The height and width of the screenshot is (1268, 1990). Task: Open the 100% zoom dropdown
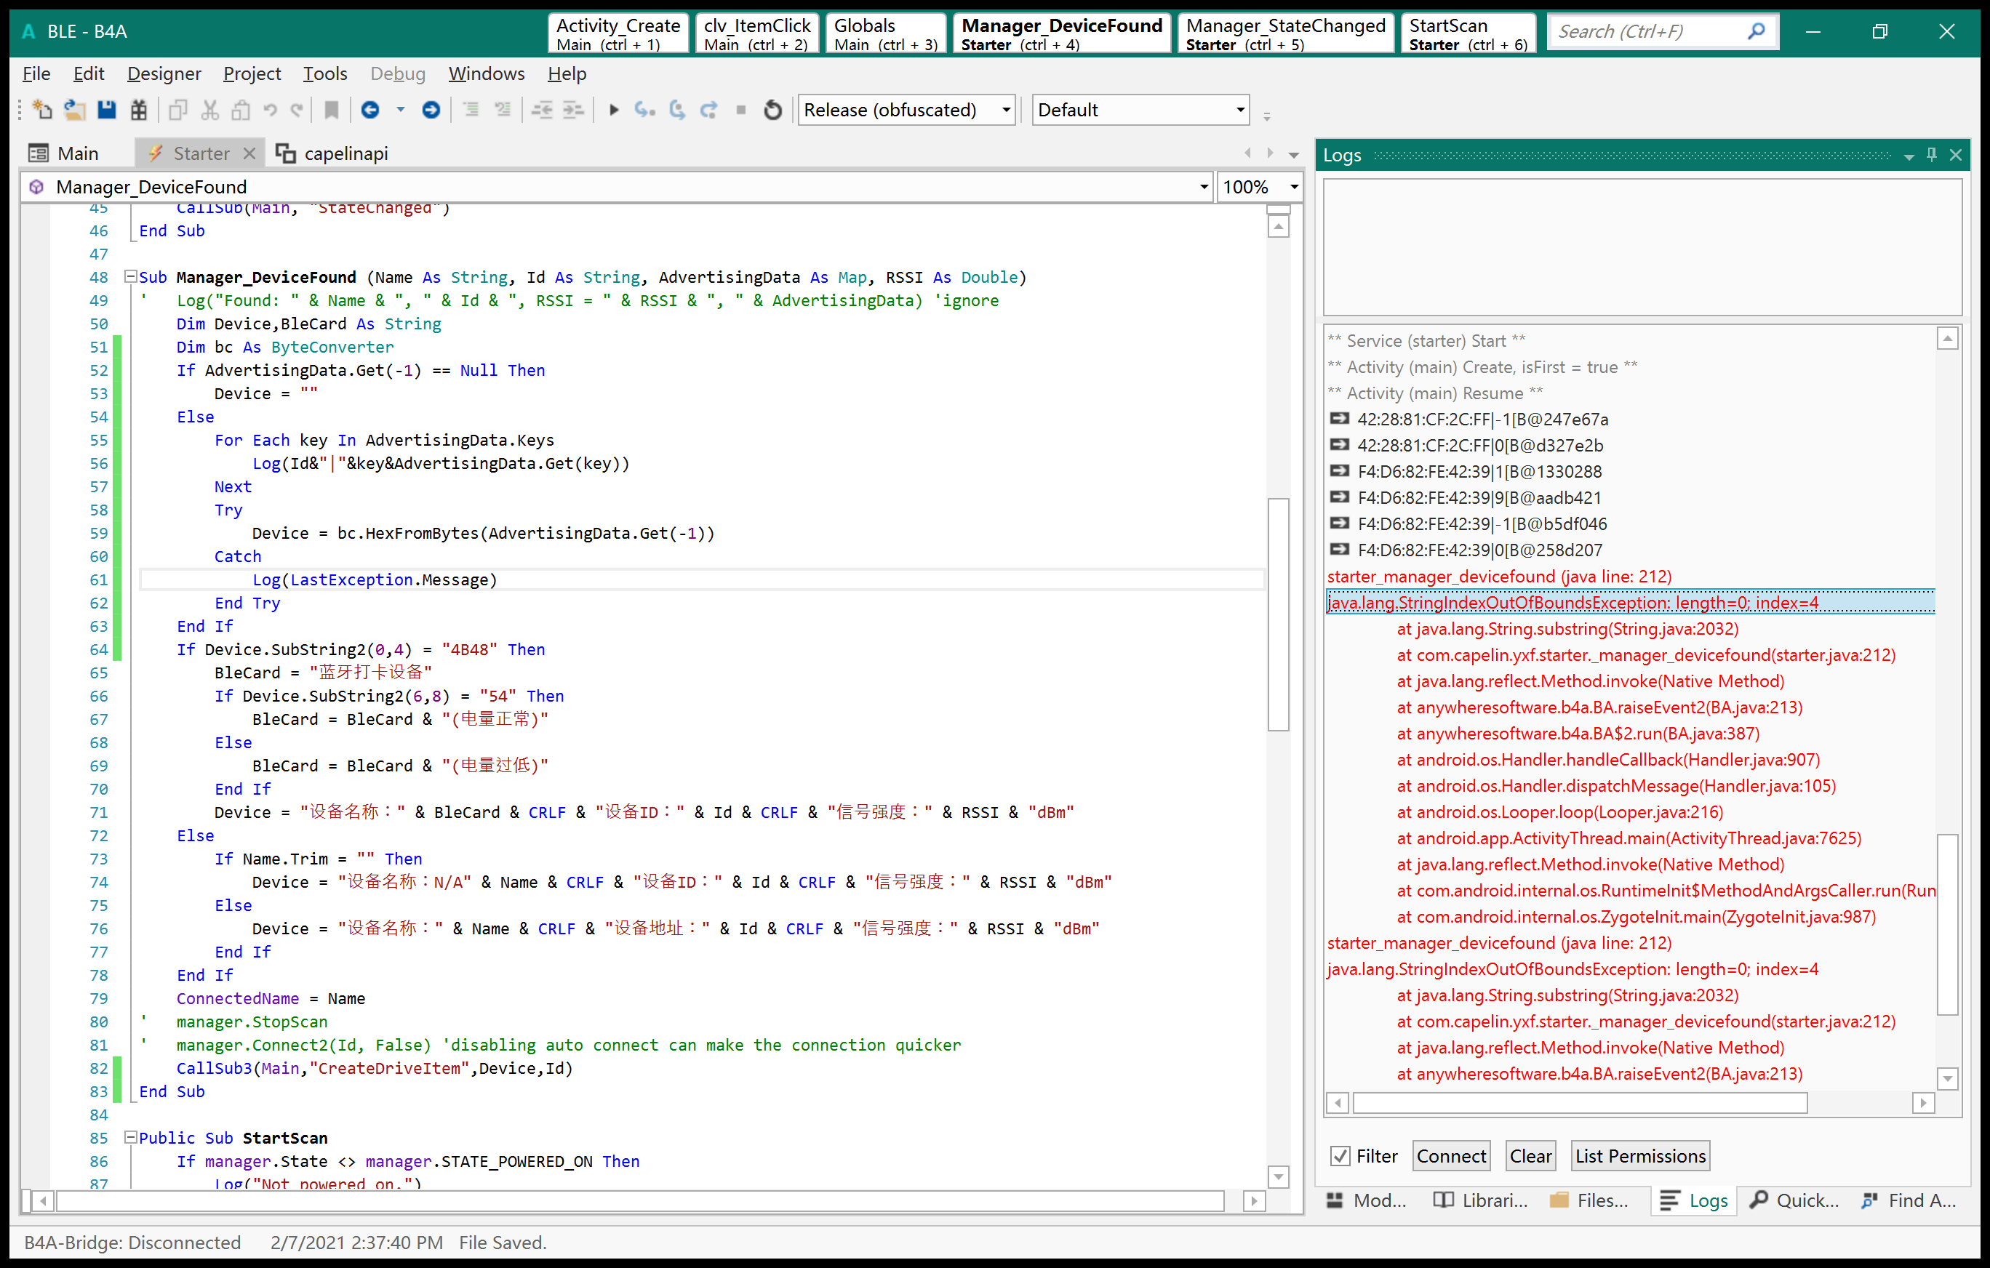[1294, 187]
